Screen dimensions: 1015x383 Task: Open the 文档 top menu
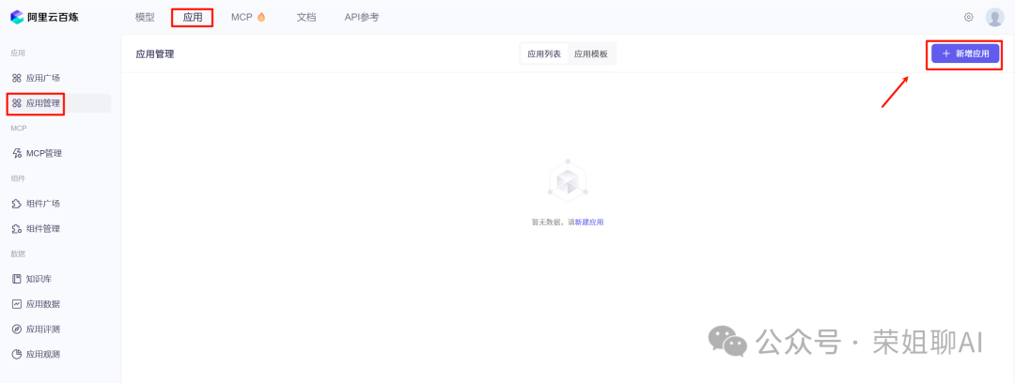pyautogui.click(x=306, y=18)
